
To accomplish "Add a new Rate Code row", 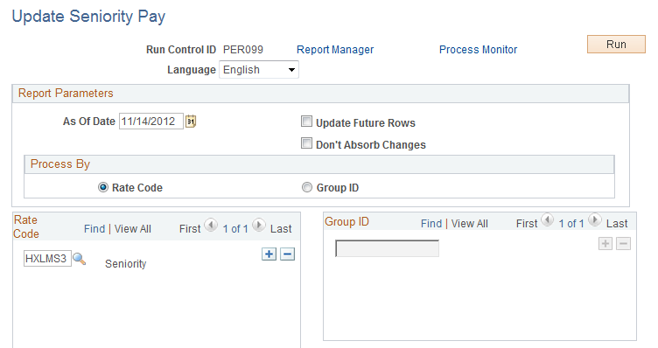I will click(x=269, y=254).
